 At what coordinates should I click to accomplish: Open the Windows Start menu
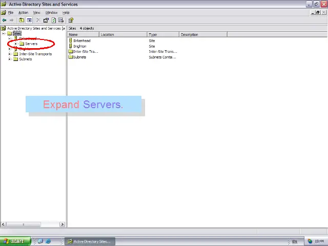(x=15, y=241)
